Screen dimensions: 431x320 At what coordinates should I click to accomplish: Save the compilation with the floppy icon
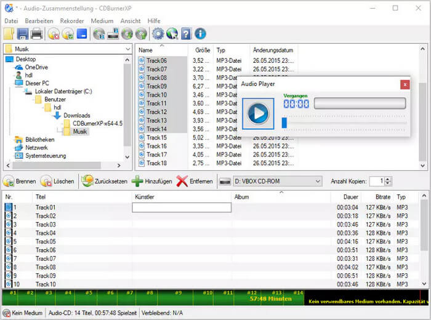point(23,34)
